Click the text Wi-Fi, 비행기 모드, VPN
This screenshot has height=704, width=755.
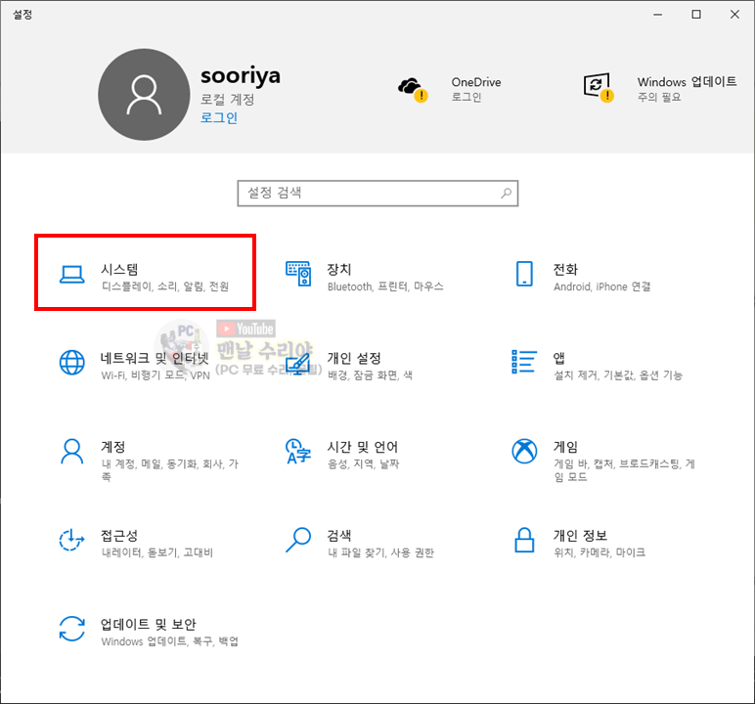[155, 375]
